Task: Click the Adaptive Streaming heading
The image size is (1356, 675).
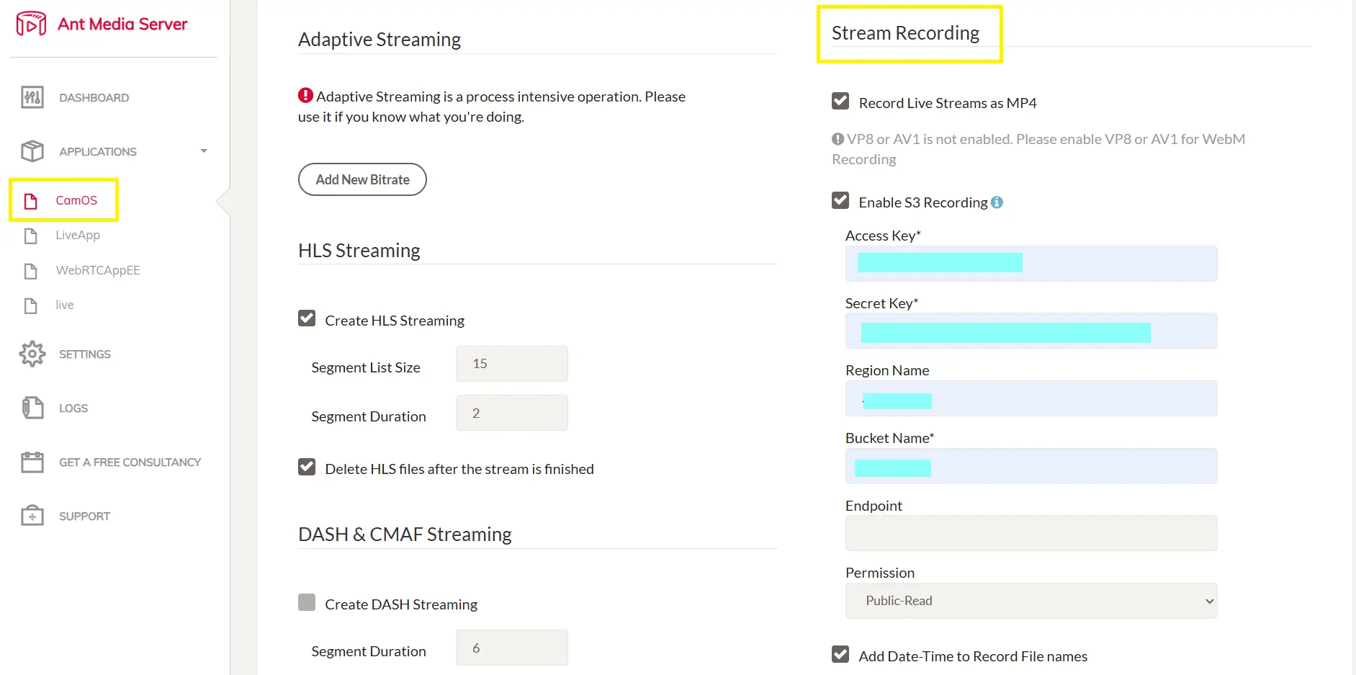Action: 380,40
